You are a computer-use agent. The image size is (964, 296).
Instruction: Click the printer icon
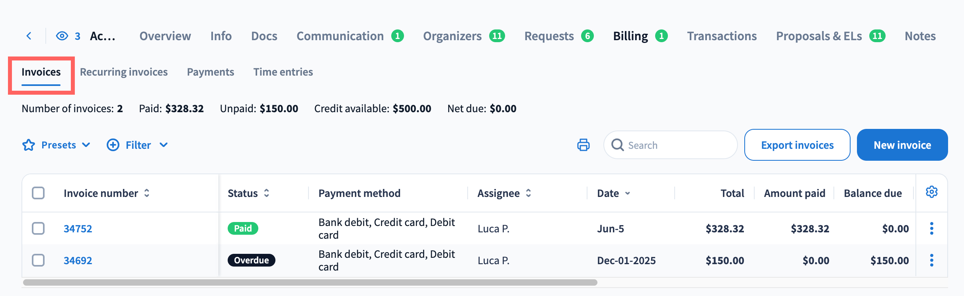(x=583, y=145)
